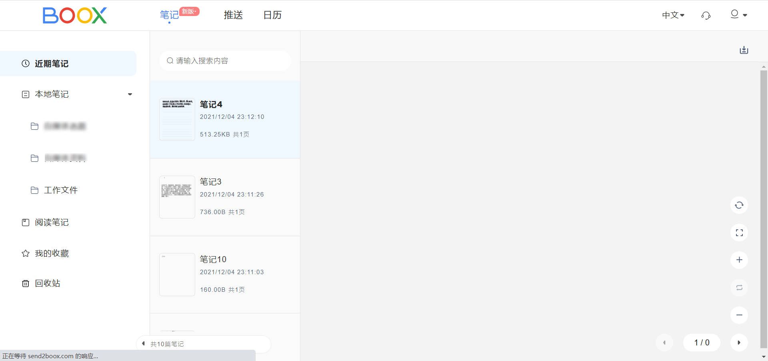Download the current note preview
The image size is (768, 361).
click(744, 50)
